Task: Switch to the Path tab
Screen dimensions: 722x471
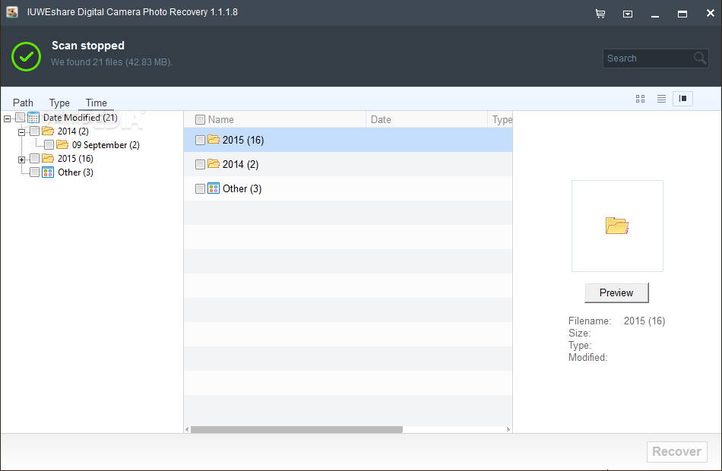Action: pyautogui.click(x=23, y=103)
